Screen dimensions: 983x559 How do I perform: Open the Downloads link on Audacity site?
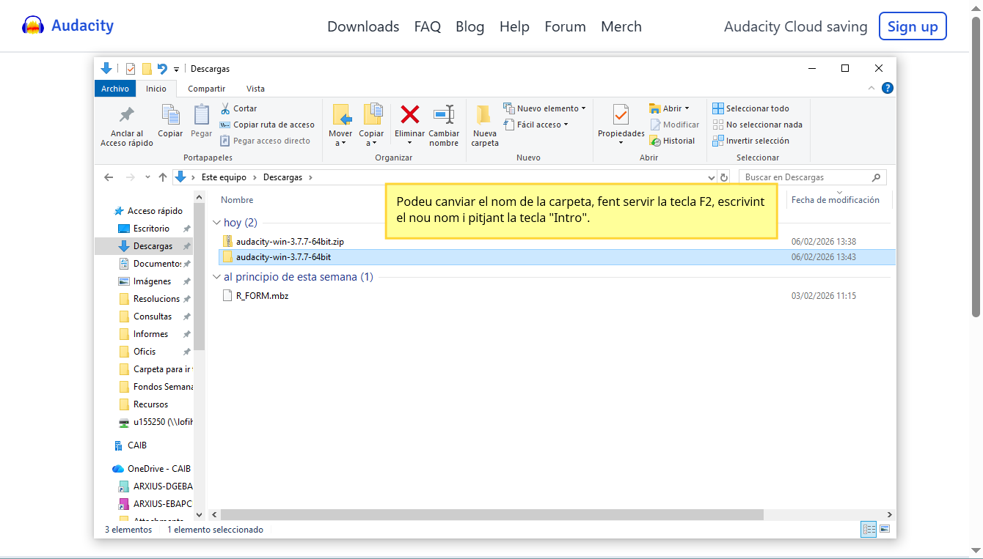point(363,26)
